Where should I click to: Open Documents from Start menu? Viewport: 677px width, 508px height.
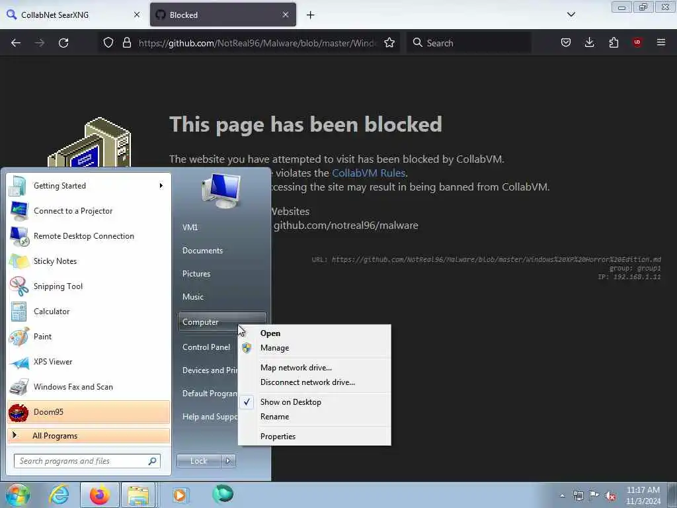tap(202, 251)
